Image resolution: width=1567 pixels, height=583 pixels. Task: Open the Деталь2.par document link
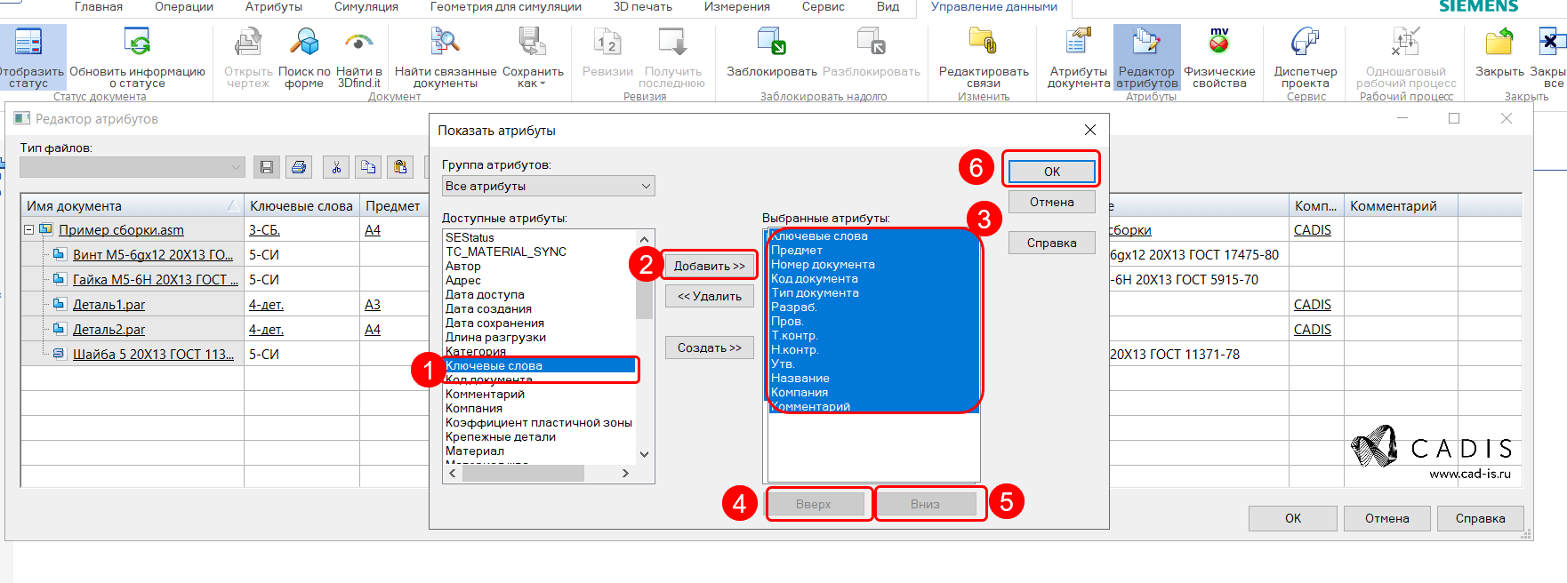pyautogui.click(x=108, y=329)
